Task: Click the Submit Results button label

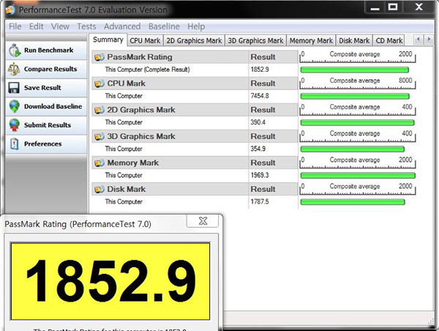Action: point(48,125)
